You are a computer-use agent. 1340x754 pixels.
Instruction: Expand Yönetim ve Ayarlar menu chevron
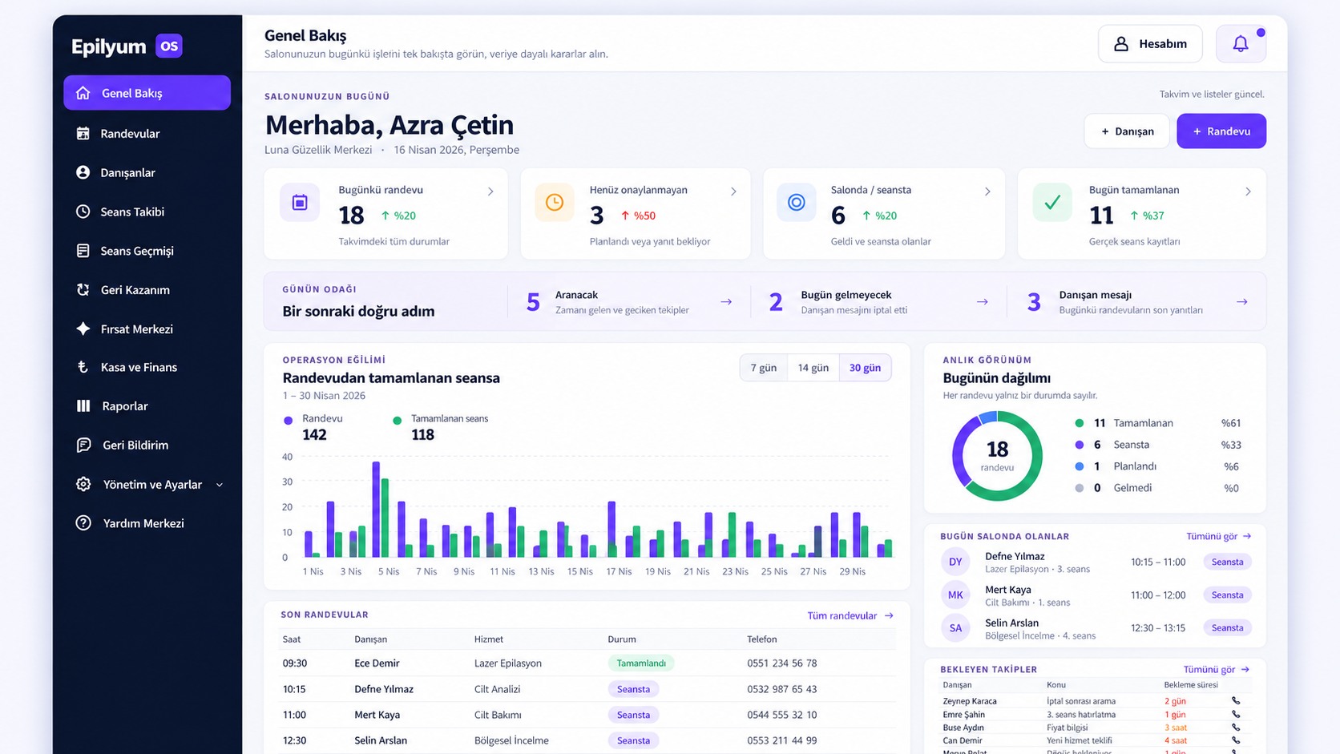[x=219, y=485]
